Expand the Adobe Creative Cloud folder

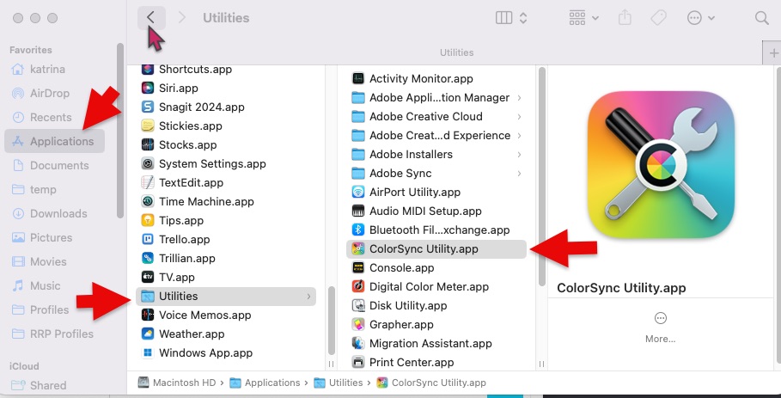pos(520,116)
